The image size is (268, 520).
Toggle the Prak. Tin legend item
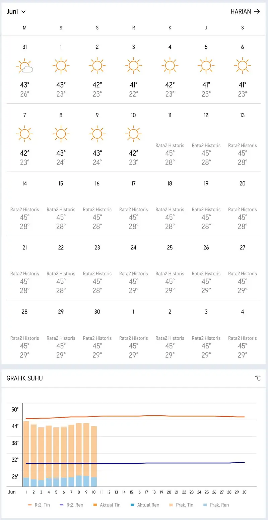click(x=181, y=505)
